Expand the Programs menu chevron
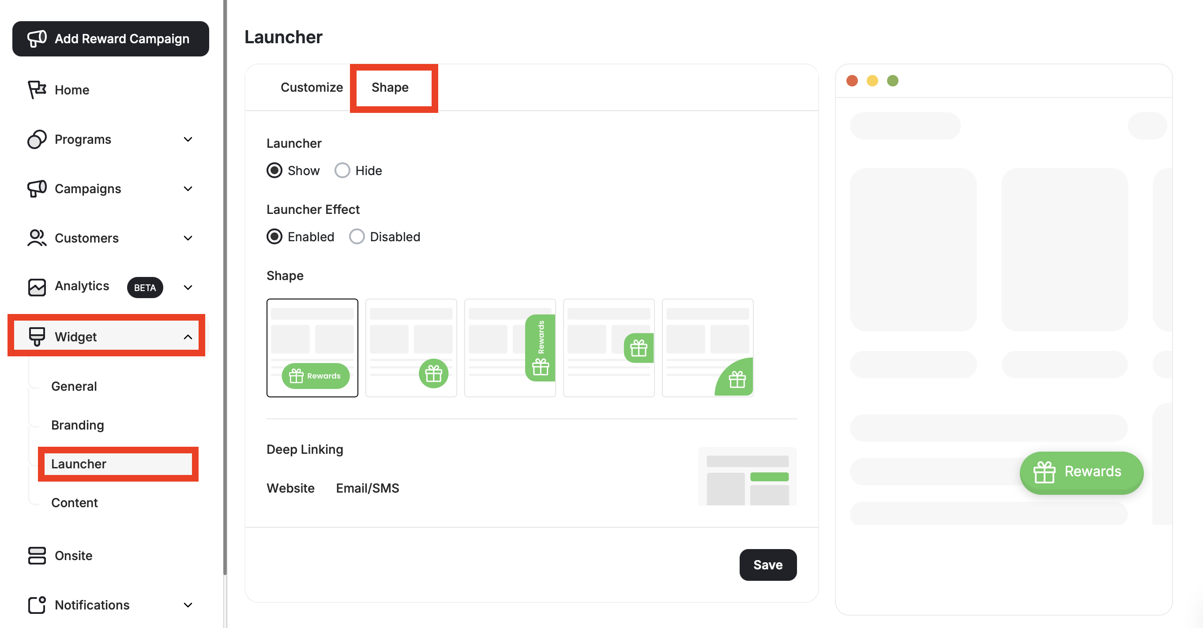Screen dimensions: 1203x628 pos(188,139)
